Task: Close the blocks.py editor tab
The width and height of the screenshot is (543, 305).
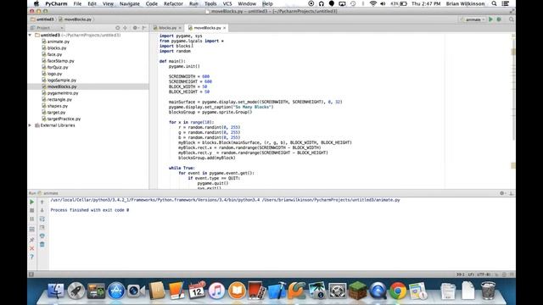Action: tap(180, 28)
